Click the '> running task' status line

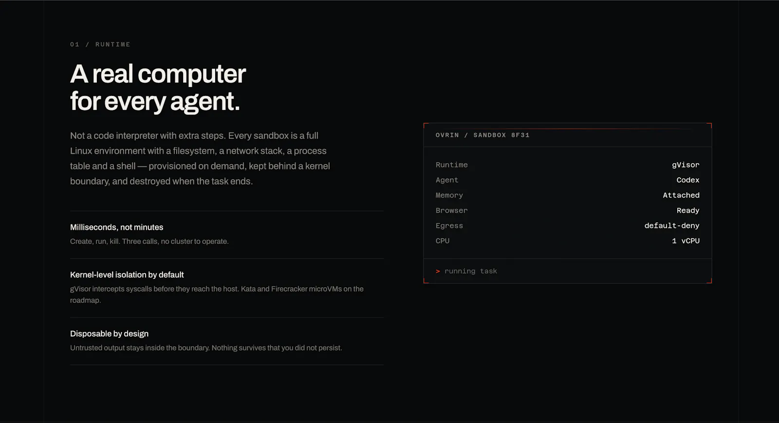(466, 271)
